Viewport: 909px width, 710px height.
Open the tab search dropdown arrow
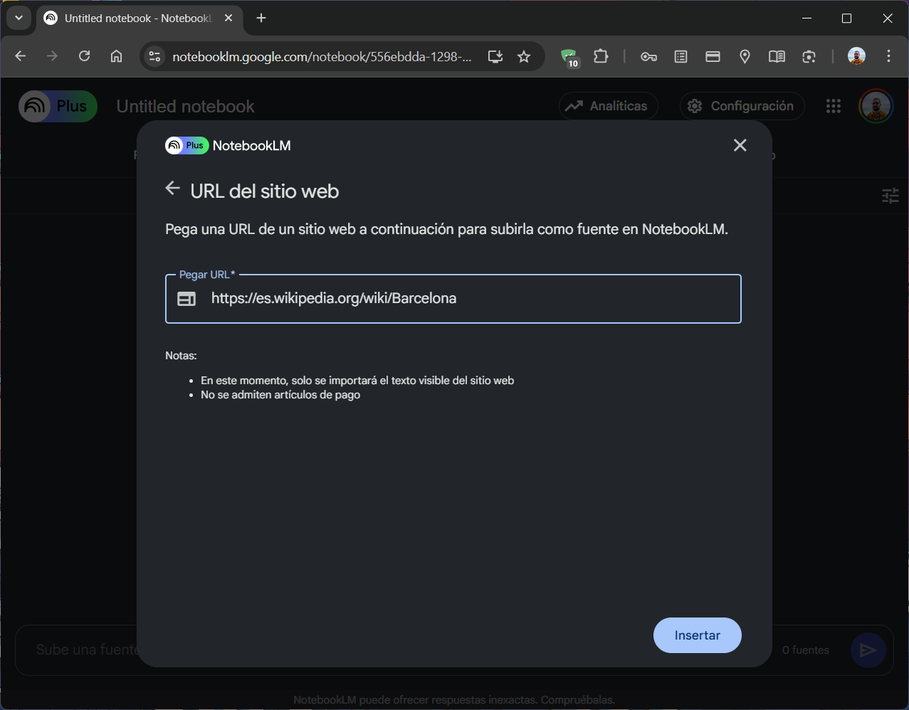(19, 18)
